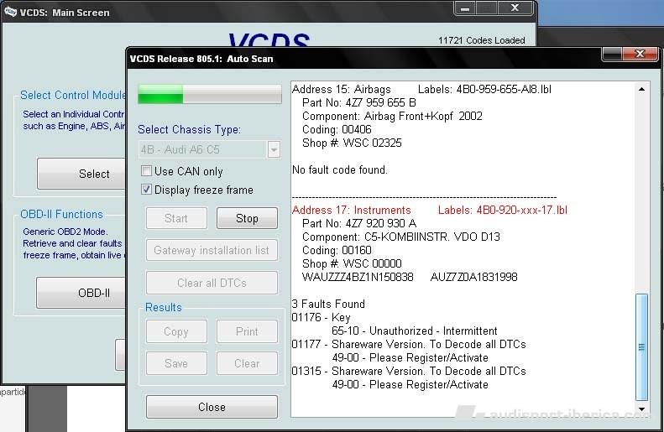Click the results scrollbar thumb
Screen dimensions: 664x432
click(x=641, y=347)
